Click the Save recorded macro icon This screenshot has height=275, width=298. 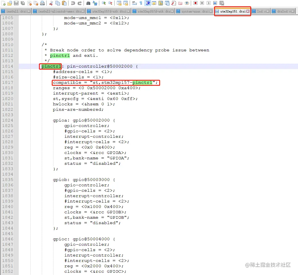222,3
